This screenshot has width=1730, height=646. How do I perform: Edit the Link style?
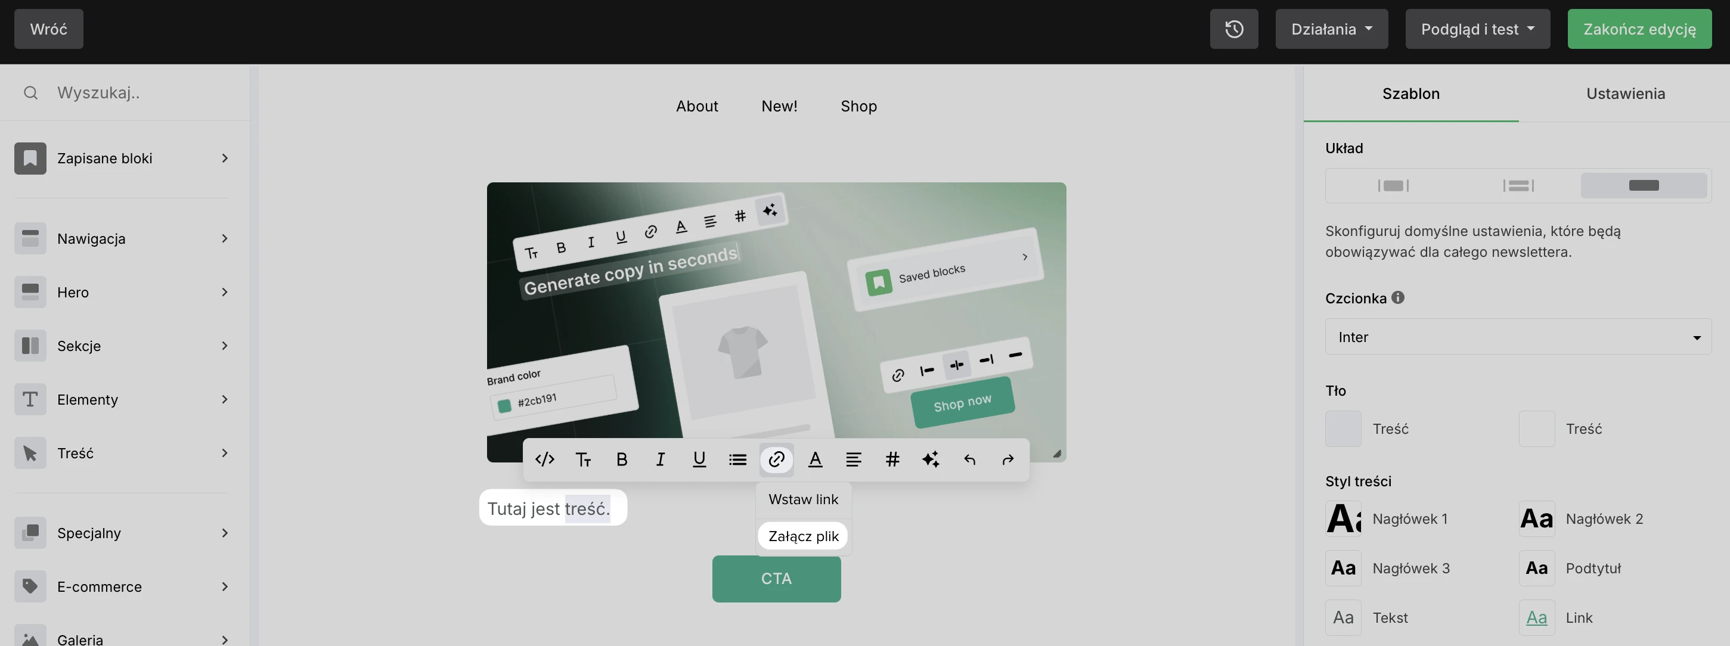(1537, 618)
